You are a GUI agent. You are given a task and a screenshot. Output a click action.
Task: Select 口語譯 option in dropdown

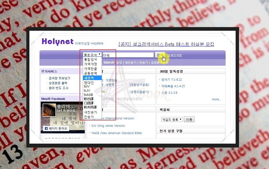coord(92,103)
